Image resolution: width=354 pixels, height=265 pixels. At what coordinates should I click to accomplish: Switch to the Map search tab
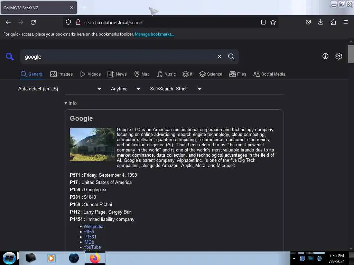pos(142,74)
